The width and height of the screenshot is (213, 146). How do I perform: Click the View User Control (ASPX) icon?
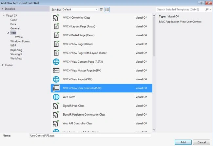[56, 88]
